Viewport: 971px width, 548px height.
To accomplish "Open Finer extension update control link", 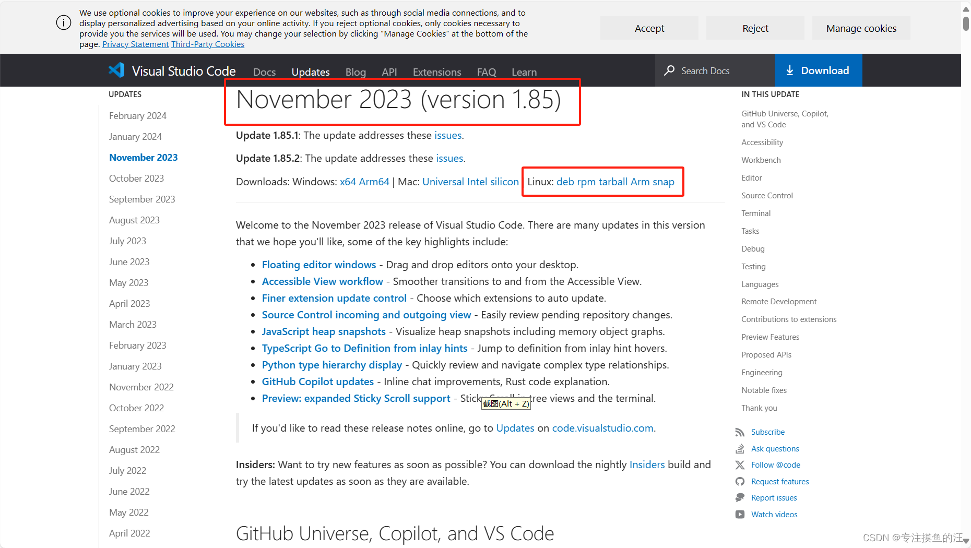I will click(334, 298).
